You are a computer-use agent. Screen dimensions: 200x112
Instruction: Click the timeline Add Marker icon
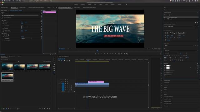point(67,61)
